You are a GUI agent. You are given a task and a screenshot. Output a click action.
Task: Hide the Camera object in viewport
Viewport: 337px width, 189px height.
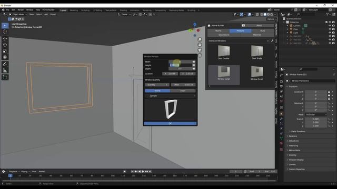click(x=330, y=26)
